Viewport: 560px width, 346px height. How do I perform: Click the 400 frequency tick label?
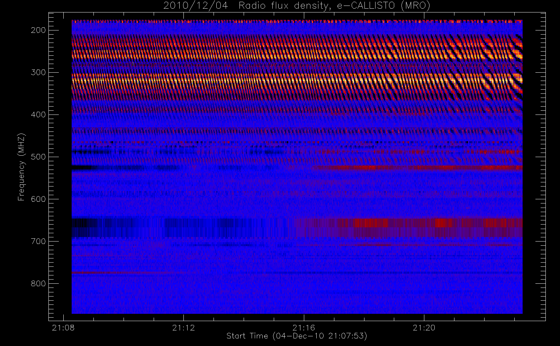38,115
